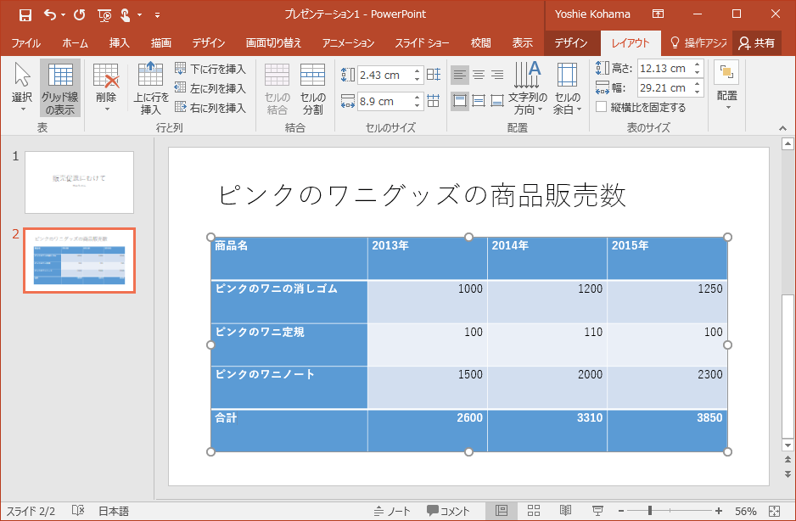Viewport: 796px width, 521px height.
Task: Toggle the ノート notes pane
Action: 392,511
